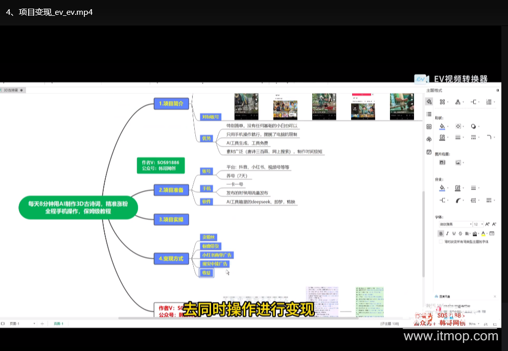The image size is (508, 351).
Task: Enable the same-font-for-all-topics checkbox
Action: coord(441,242)
